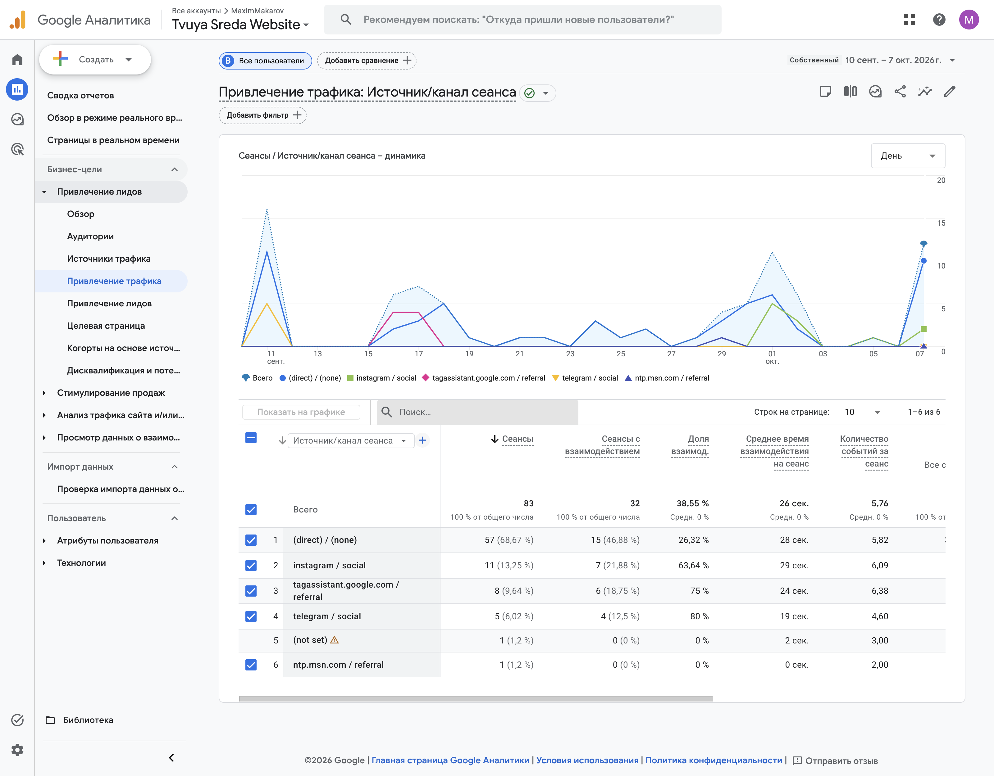Image resolution: width=994 pixels, height=776 pixels.
Task: Click the edit comparisons columns icon
Action: tap(850, 92)
